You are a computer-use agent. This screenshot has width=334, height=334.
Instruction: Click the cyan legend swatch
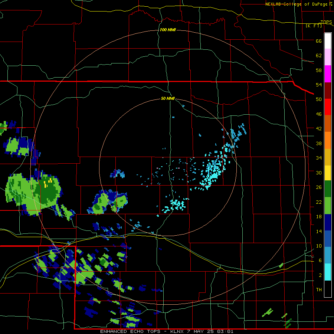tap(328, 272)
